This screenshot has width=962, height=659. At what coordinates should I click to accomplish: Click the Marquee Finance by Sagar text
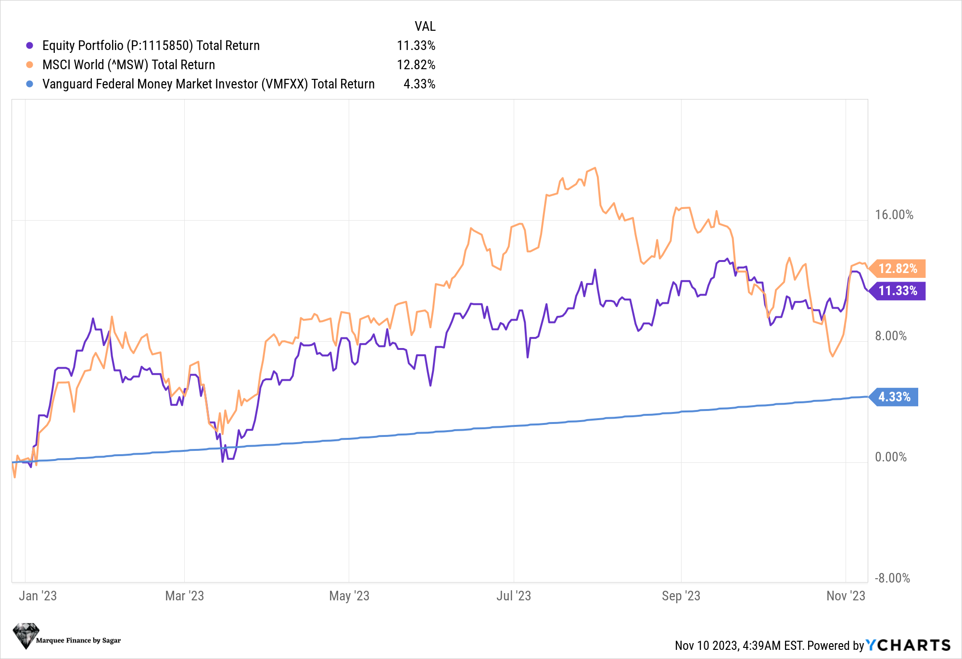[x=78, y=640]
